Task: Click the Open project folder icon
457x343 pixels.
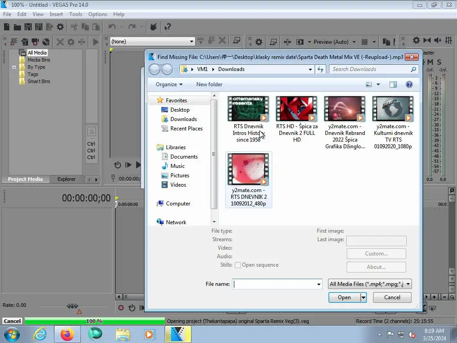Action: click(x=17, y=27)
